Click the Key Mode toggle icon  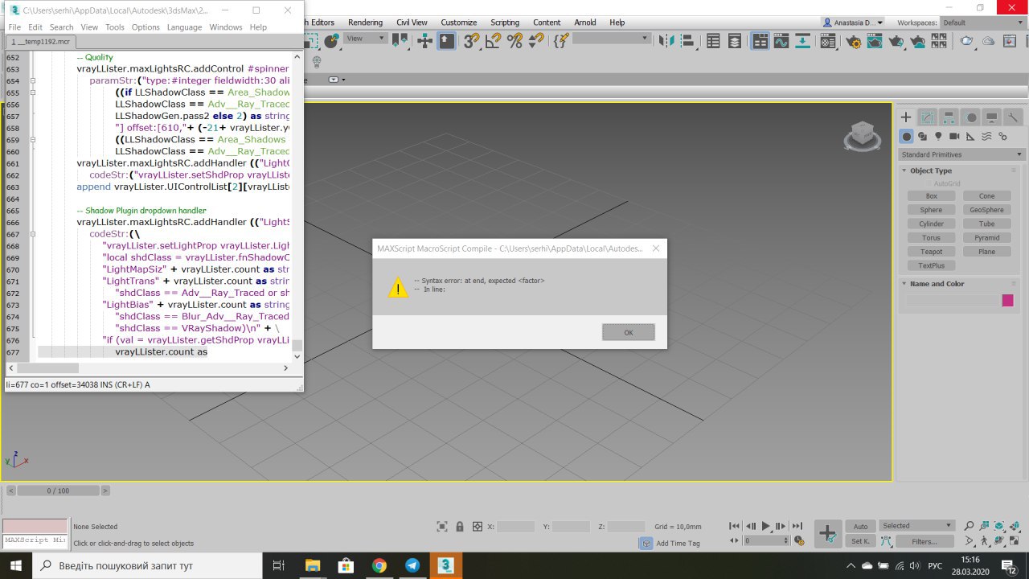(732, 541)
